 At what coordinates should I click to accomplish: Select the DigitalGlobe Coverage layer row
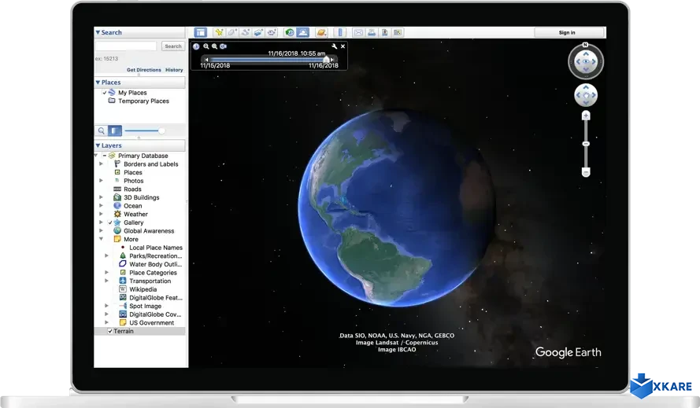tap(155, 314)
